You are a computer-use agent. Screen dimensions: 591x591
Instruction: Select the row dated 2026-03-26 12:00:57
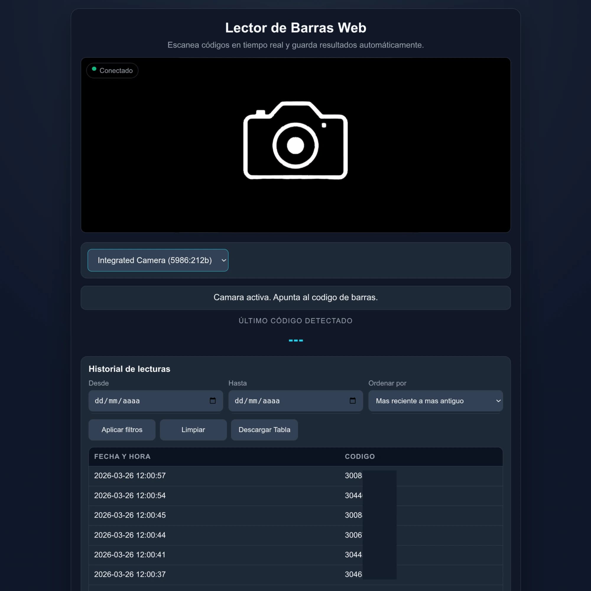coord(295,476)
